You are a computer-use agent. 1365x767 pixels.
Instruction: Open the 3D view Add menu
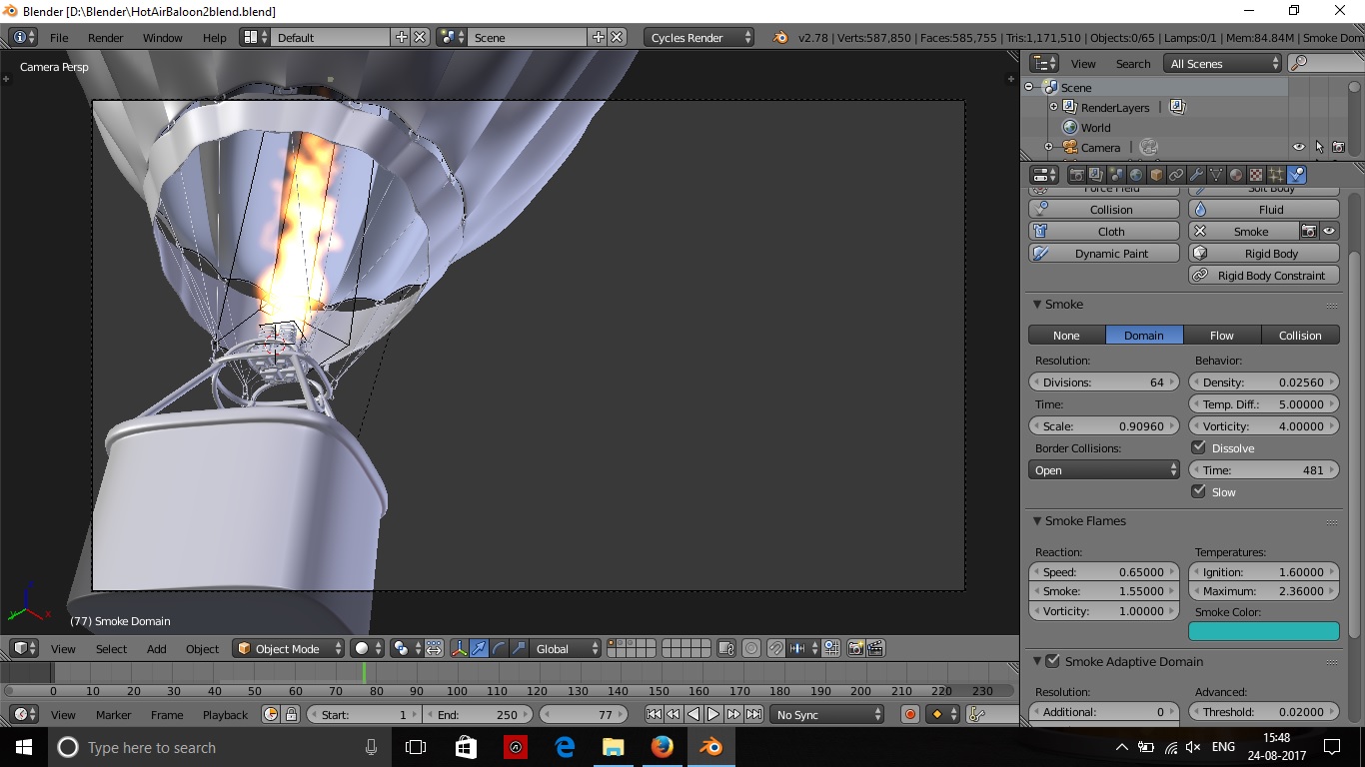pyautogui.click(x=157, y=648)
